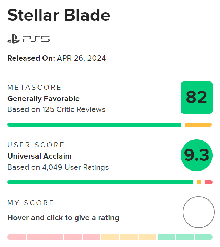Click the PlayStation PS5 platform logo
This screenshot has height=247, width=220.
tap(29, 39)
